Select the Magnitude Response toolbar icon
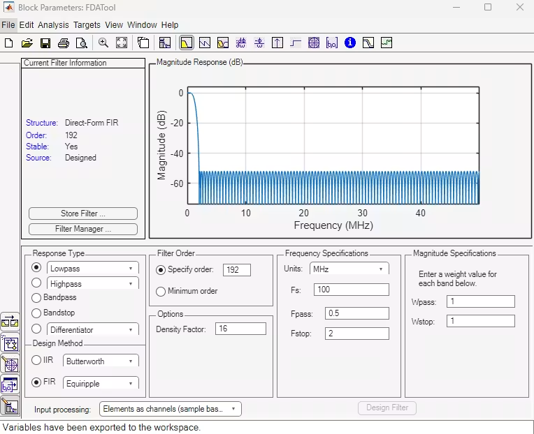 click(x=187, y=43)
